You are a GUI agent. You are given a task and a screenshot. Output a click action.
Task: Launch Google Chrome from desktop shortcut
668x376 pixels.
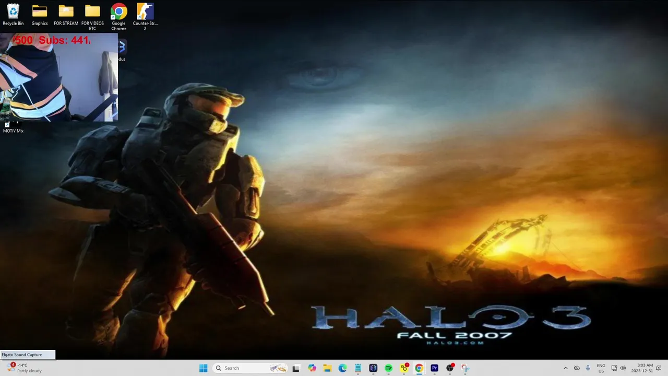click(118, 17)
